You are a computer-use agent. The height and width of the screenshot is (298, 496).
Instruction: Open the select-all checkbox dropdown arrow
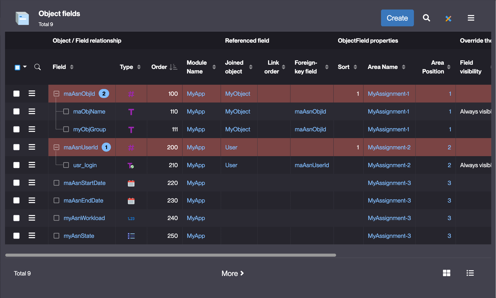pyautogui.click(x=25, y=67)
